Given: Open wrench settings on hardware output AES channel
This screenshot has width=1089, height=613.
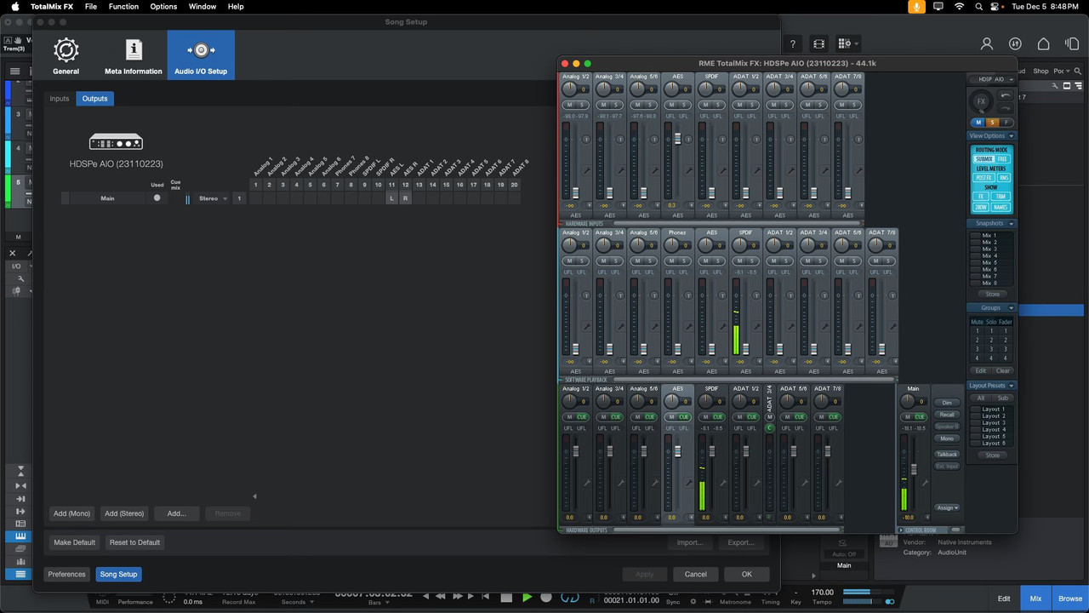Looking at the screenshot, I should point(689,482).
